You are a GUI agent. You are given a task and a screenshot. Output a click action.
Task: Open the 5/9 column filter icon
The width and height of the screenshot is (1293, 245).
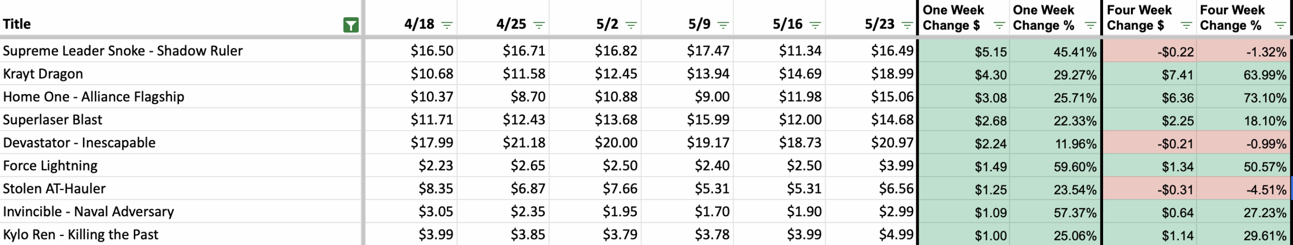[x=723, y=25]
